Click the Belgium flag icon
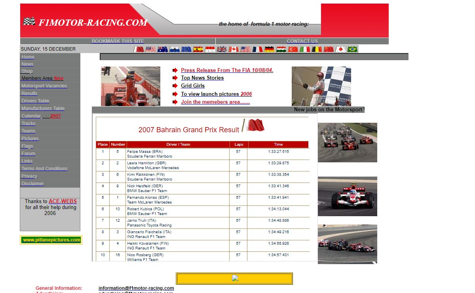The width and height of the screenshot is (475, 293). (x=317, y=49)
